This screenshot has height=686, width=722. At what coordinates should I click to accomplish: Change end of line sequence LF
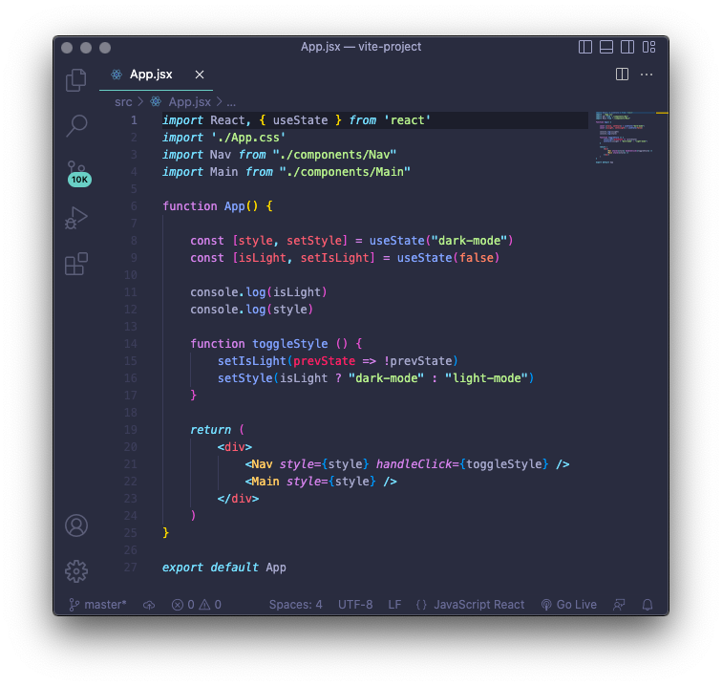pos(394,605)
